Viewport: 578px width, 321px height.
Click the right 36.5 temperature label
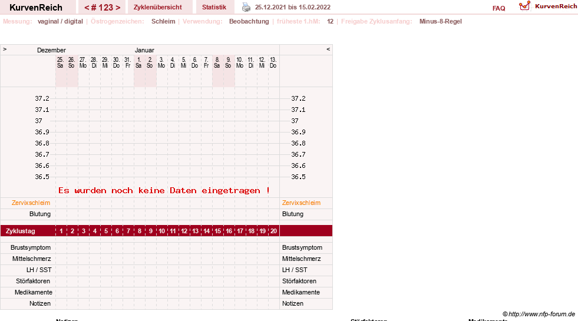pos(298,177)
